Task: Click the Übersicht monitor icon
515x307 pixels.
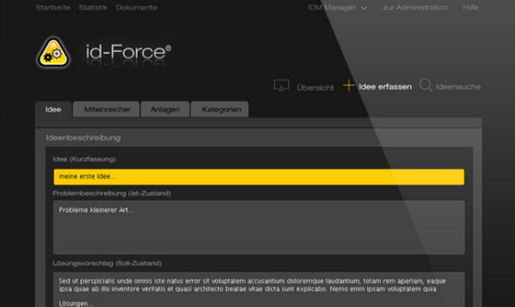Action: [282, 86]
